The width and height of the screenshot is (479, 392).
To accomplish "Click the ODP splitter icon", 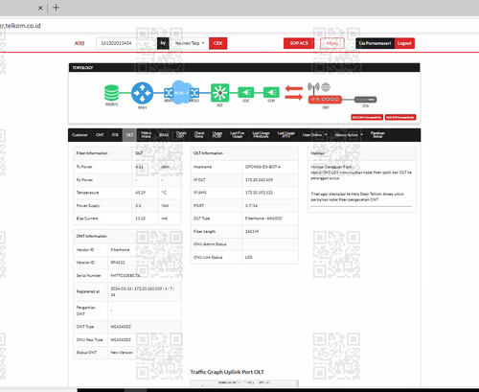I will pyautogui.click(x=271, y=93).
